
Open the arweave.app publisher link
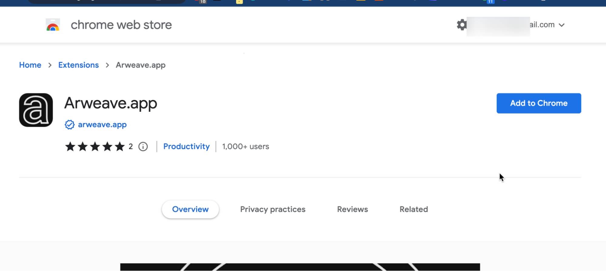[x=102, y=125]
